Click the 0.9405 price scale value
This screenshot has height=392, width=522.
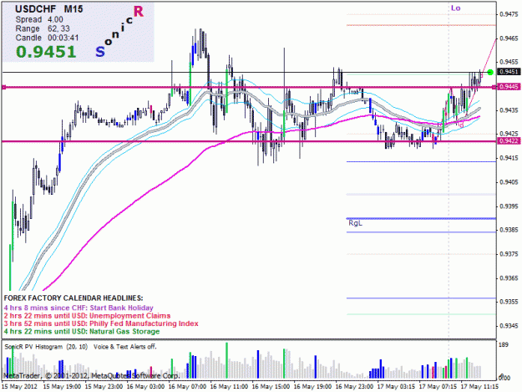[x=509, y=182]
